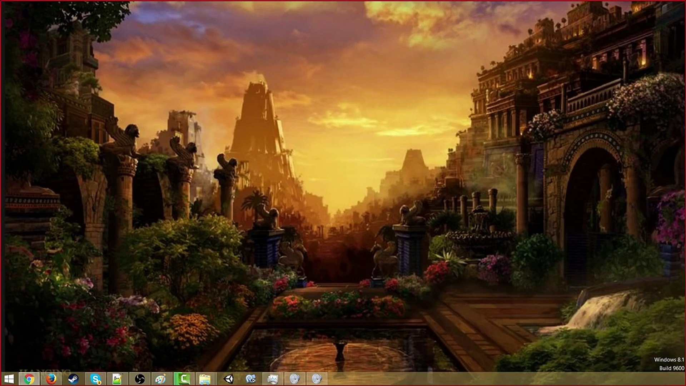Open the blue Unity-badged taskbar icon
Image resolution: width=686 pixels, height=386 pixels.
(x=250, y=379)
